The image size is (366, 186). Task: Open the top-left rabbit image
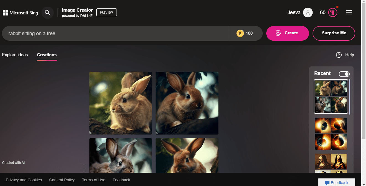click(120, 103)
